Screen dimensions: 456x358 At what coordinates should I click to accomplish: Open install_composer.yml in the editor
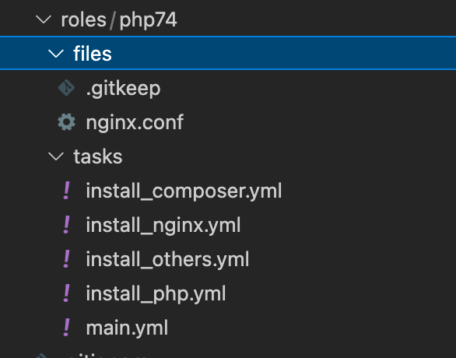(184, 191)
